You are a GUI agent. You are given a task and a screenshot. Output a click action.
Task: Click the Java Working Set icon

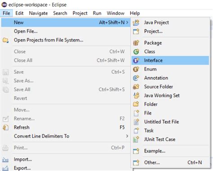[136, 96]
